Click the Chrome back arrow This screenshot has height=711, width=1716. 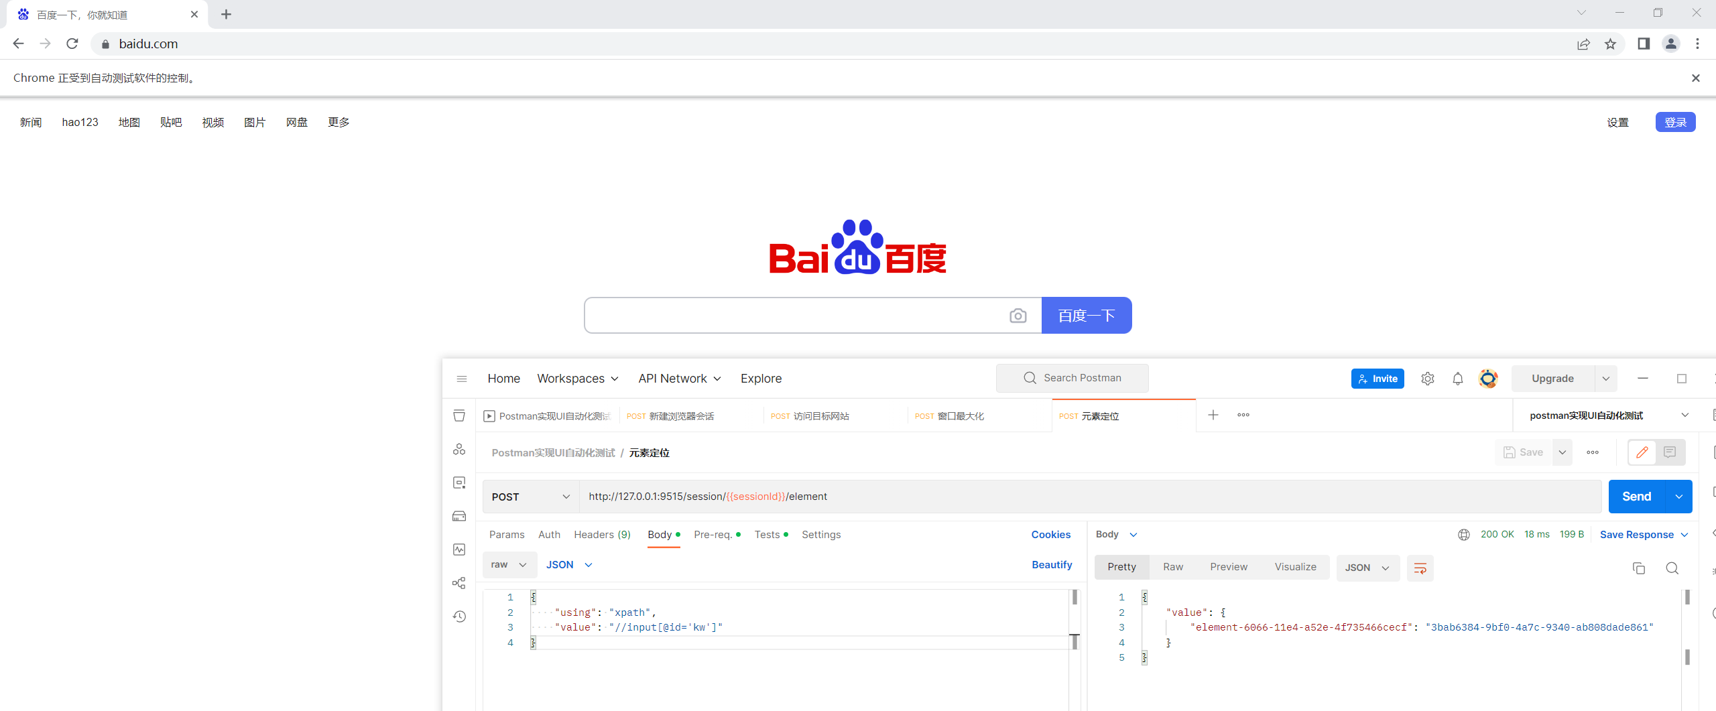tap(18, 44)
